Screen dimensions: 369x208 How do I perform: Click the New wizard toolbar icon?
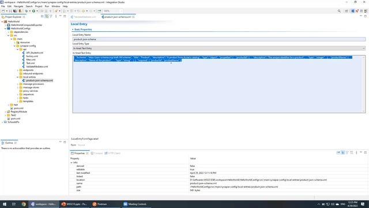point(3,11)
